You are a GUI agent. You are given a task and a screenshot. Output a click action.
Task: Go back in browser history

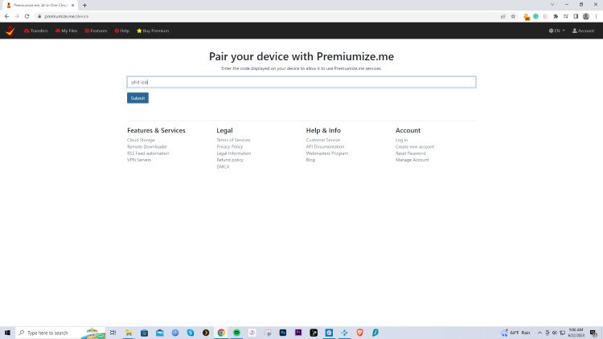pyautogui.click(x=7, y=16)
